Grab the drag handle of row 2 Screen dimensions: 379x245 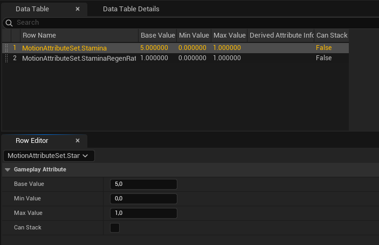click(6, 58)
